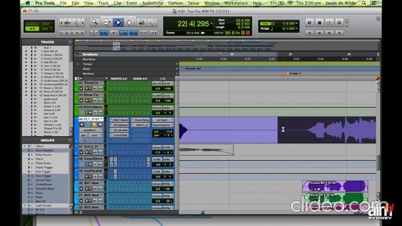
Task: Open the ruler view selector beside Bars|Beats
Action: (x=78, y=55)
